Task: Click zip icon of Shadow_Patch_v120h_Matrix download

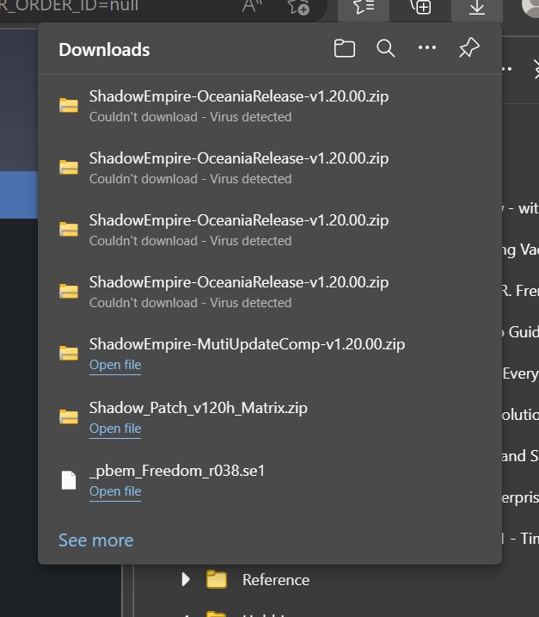Action: tap(69, 416)
